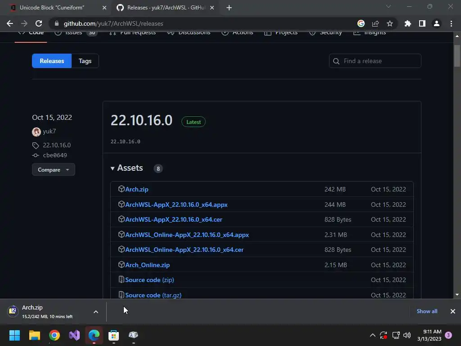
Task: Switch to Unicode Block Cuneiform tab
Action: click(x=52, y=8)
